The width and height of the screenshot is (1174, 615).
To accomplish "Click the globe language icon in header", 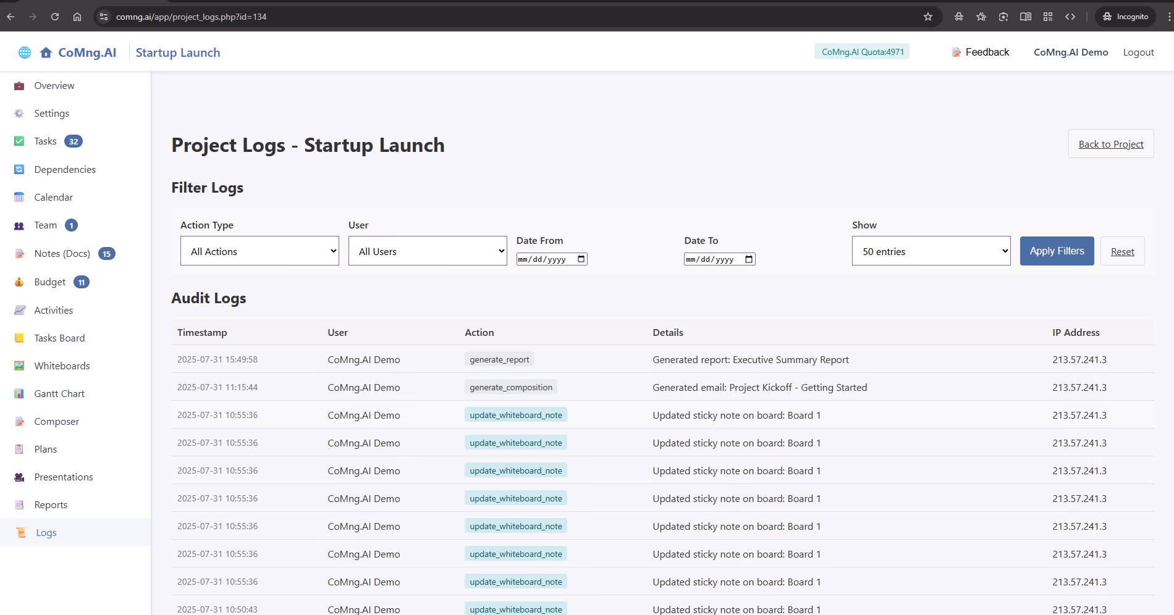I will coord(25,52).
